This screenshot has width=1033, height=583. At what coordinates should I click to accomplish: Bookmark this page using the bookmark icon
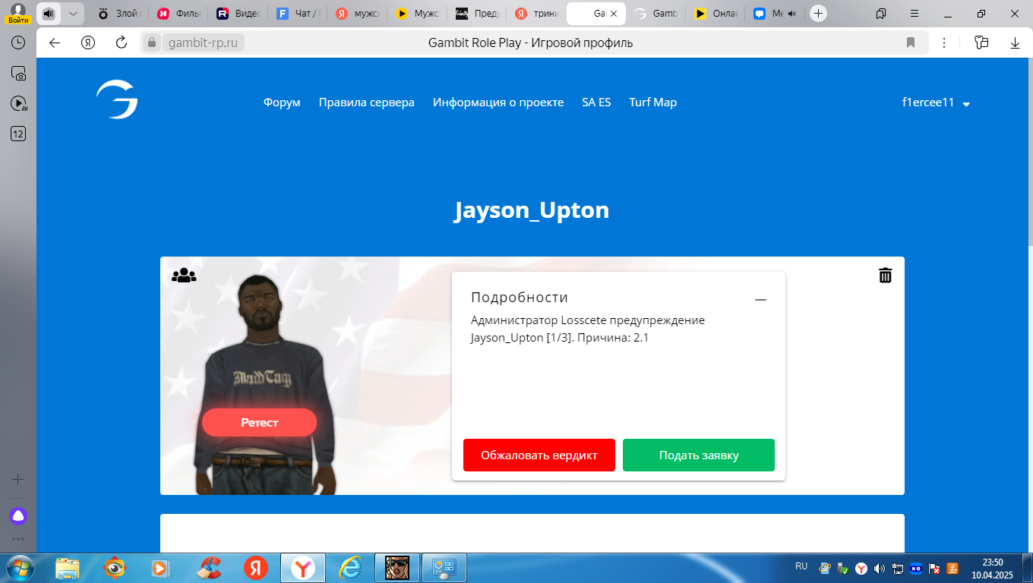911,43
